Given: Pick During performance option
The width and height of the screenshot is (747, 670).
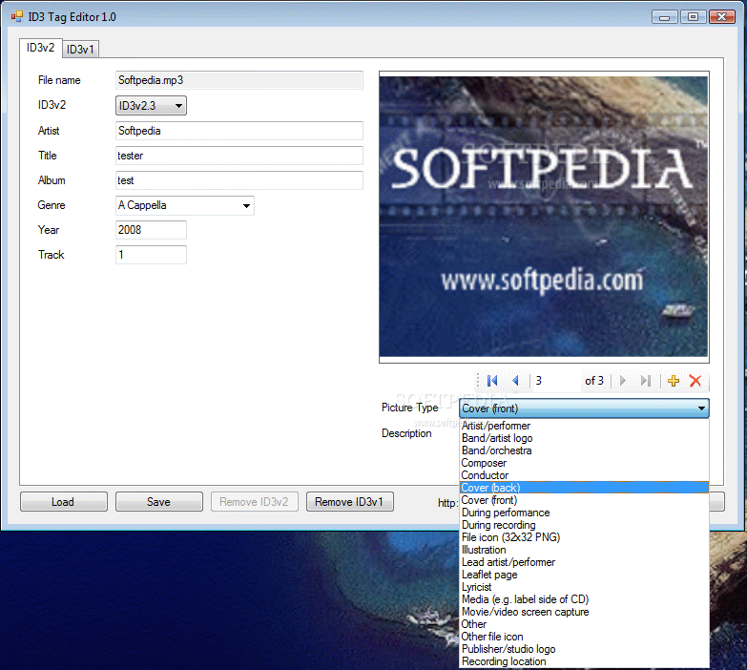Looking at the screenshot, I should (x=584, y=513).
